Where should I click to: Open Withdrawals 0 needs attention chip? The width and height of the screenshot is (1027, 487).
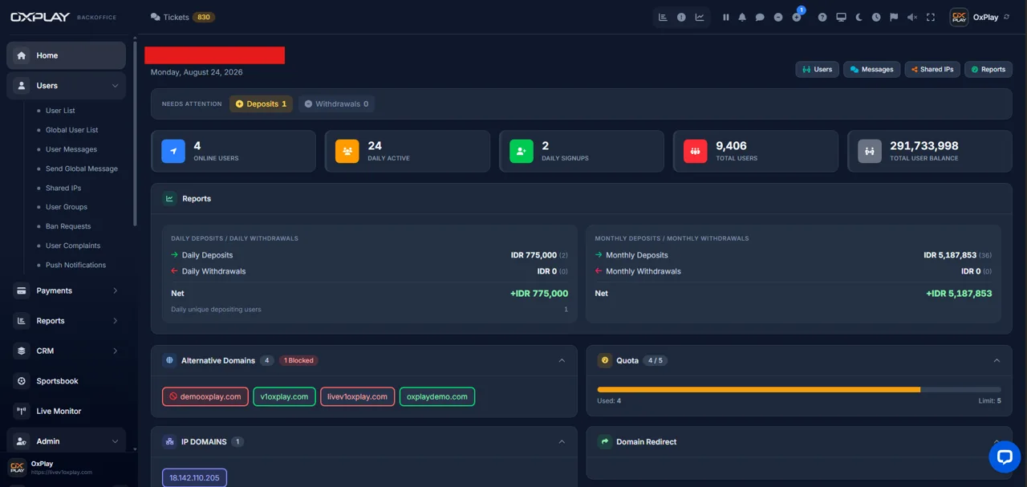(x=337, y=103)
